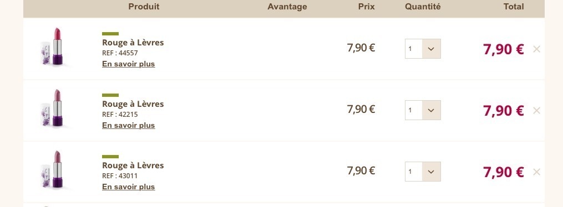
Task: Remove lipstick REF 44557 from cart
Action: tap(536, 49)
